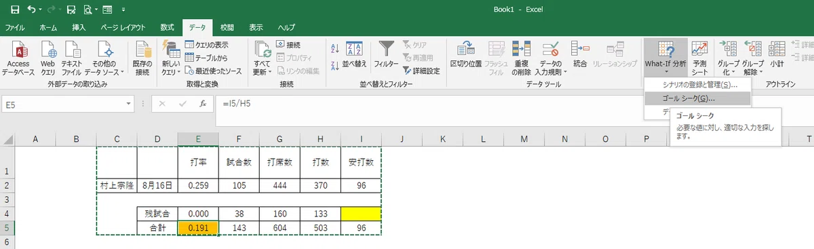Select row header 3
Screen dimensions: 814x249
click(x=7, y=199)
